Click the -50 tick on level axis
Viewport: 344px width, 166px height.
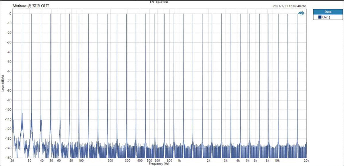point(9,62)
